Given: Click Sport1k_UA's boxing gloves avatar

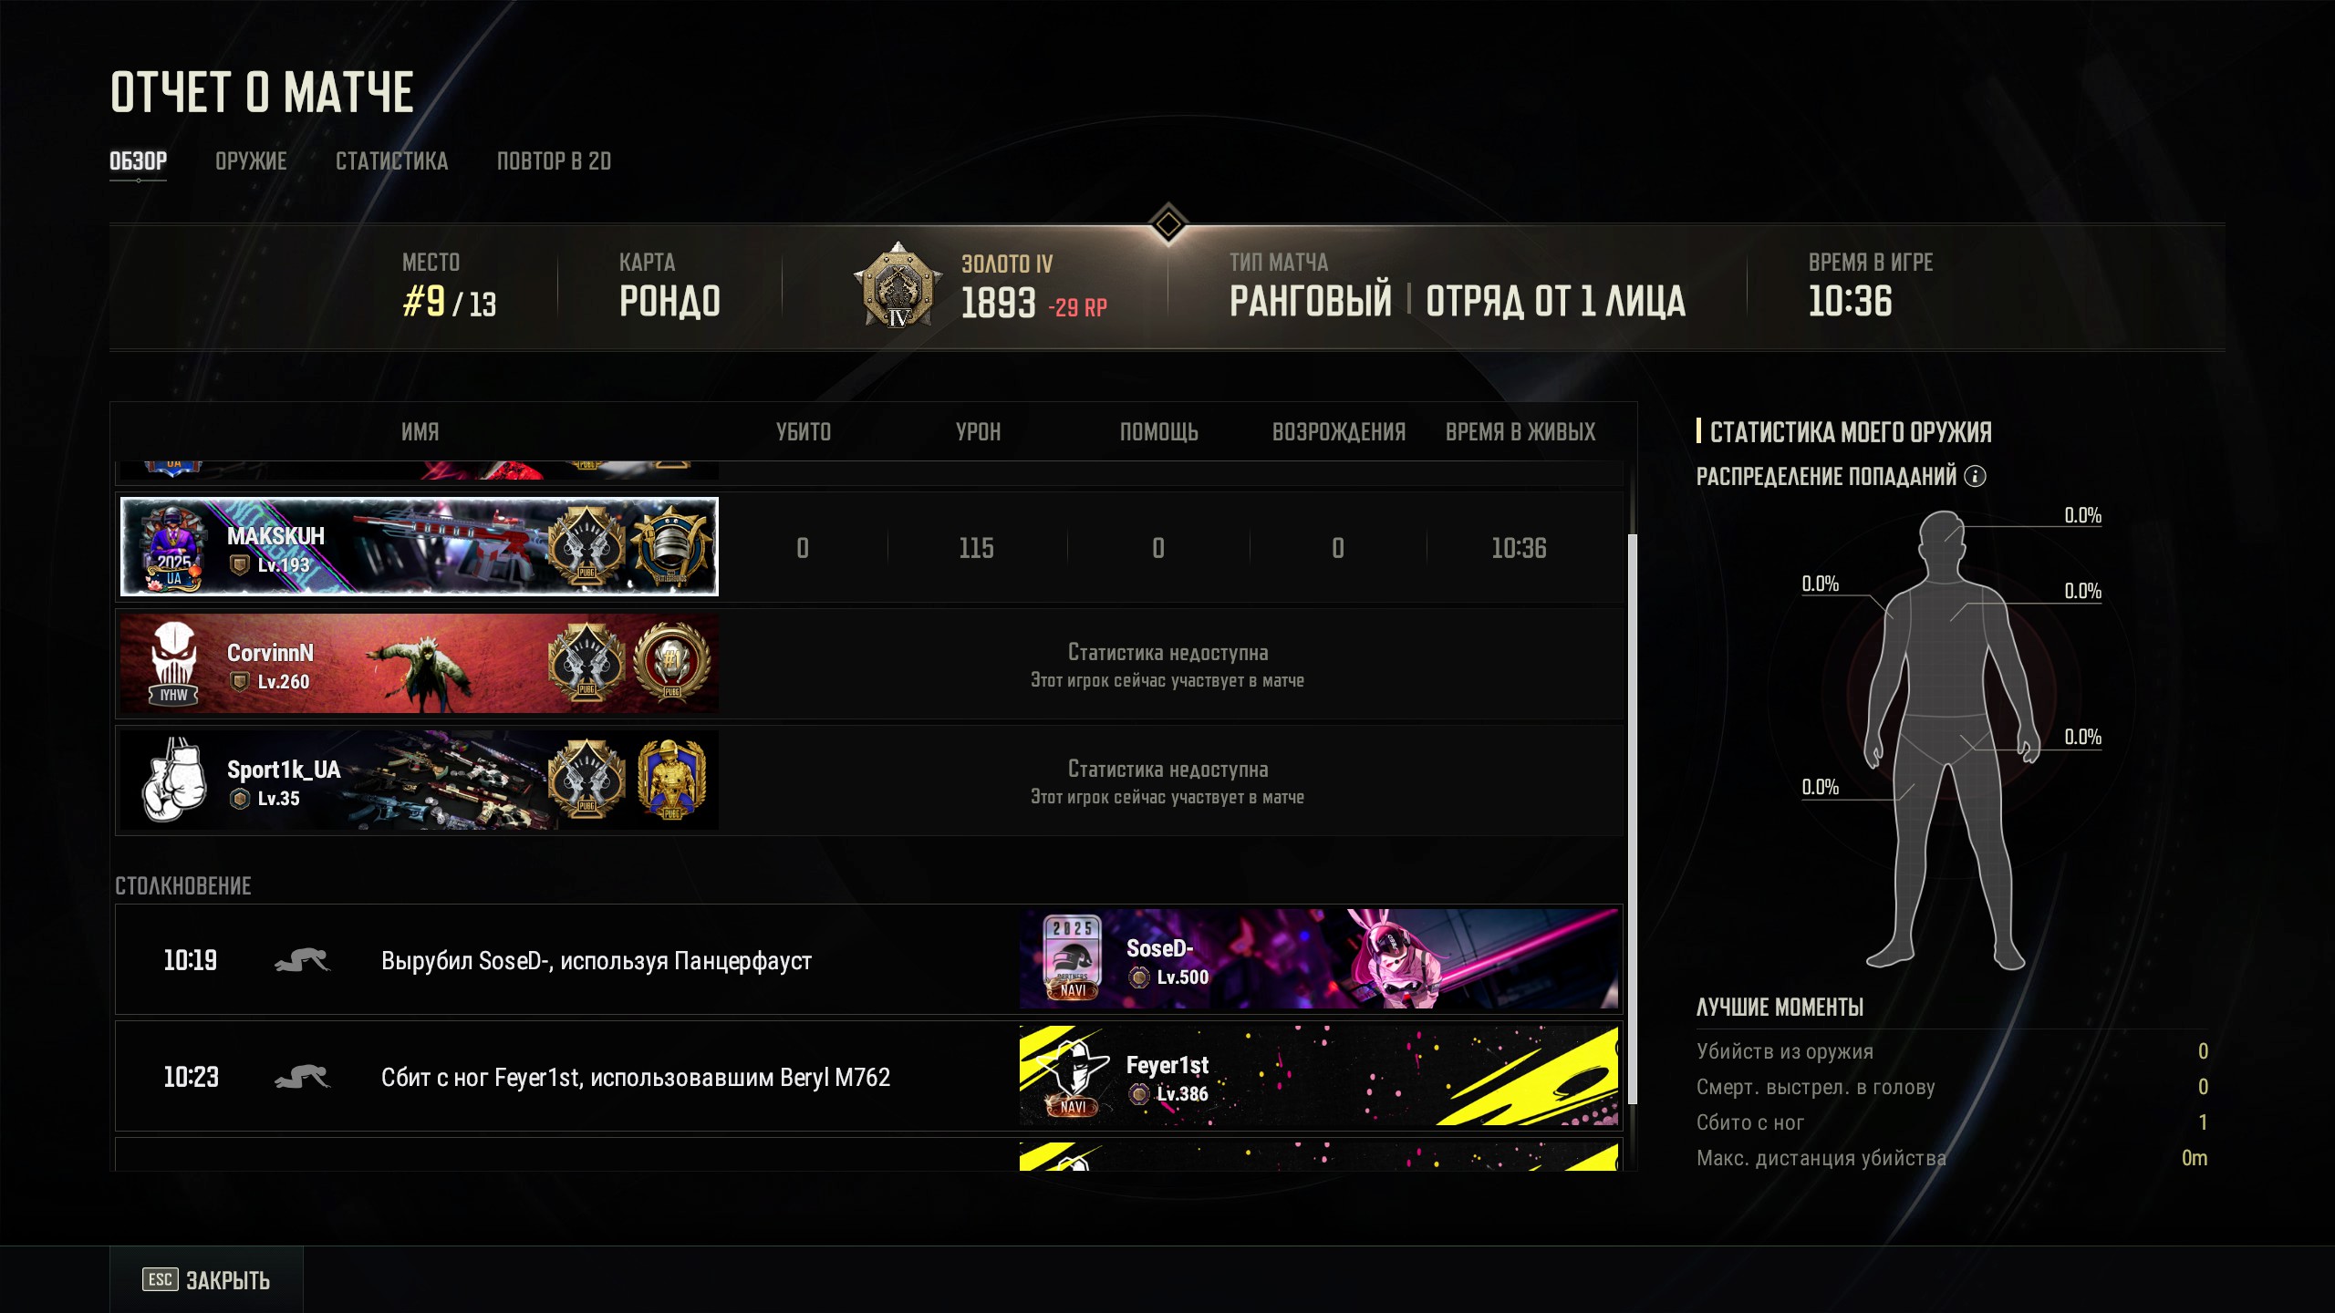Looking at the screenshot, I should [x=173, y=781].
